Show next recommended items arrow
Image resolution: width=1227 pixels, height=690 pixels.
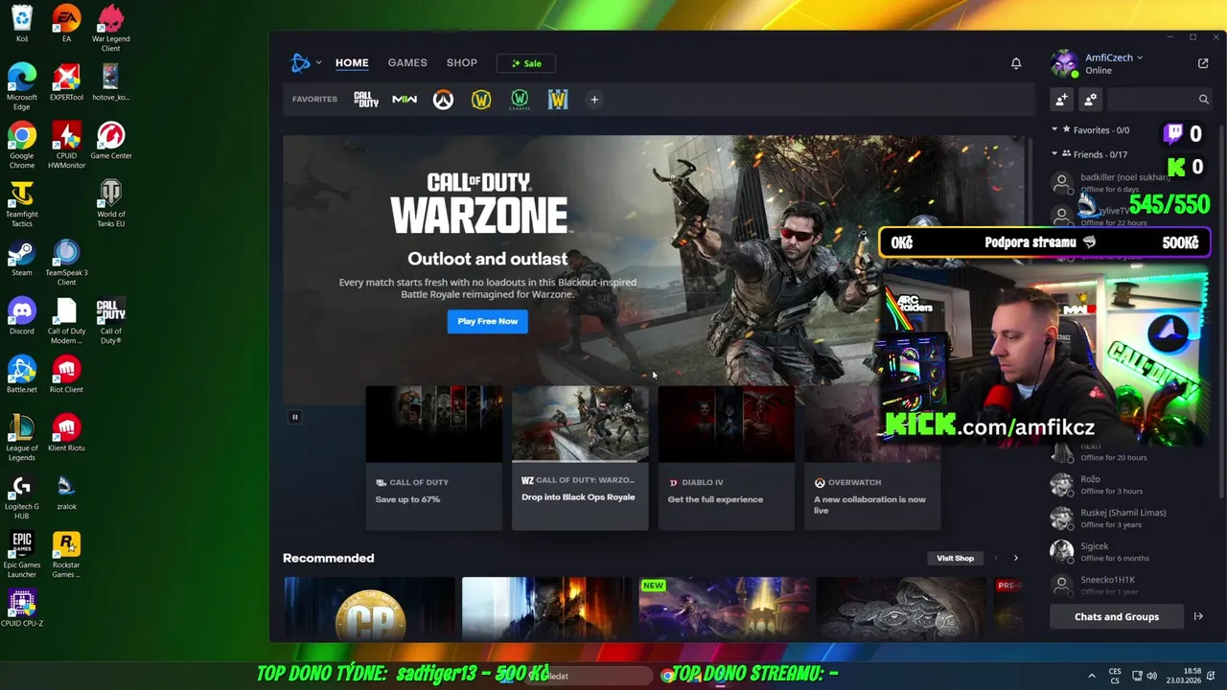(1016, 558)
